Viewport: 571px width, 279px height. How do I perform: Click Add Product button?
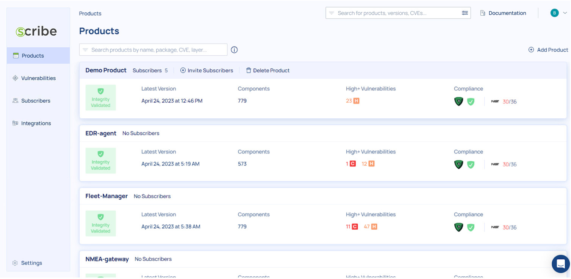(548, 50)
